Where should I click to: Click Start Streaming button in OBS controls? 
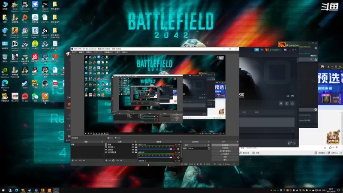pyautogui.click(x=225, y=145)
